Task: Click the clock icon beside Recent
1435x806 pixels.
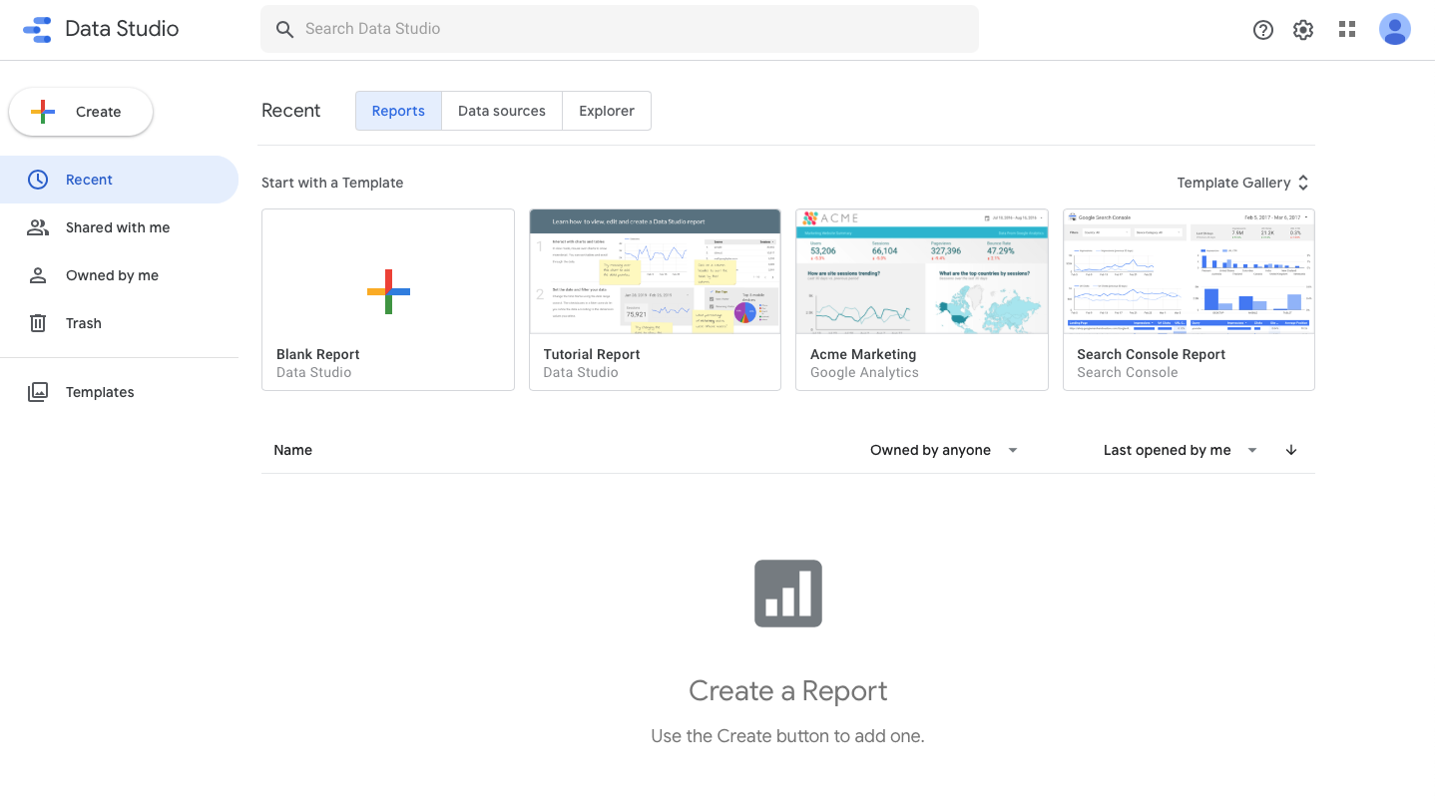Action: pos(38,180)
